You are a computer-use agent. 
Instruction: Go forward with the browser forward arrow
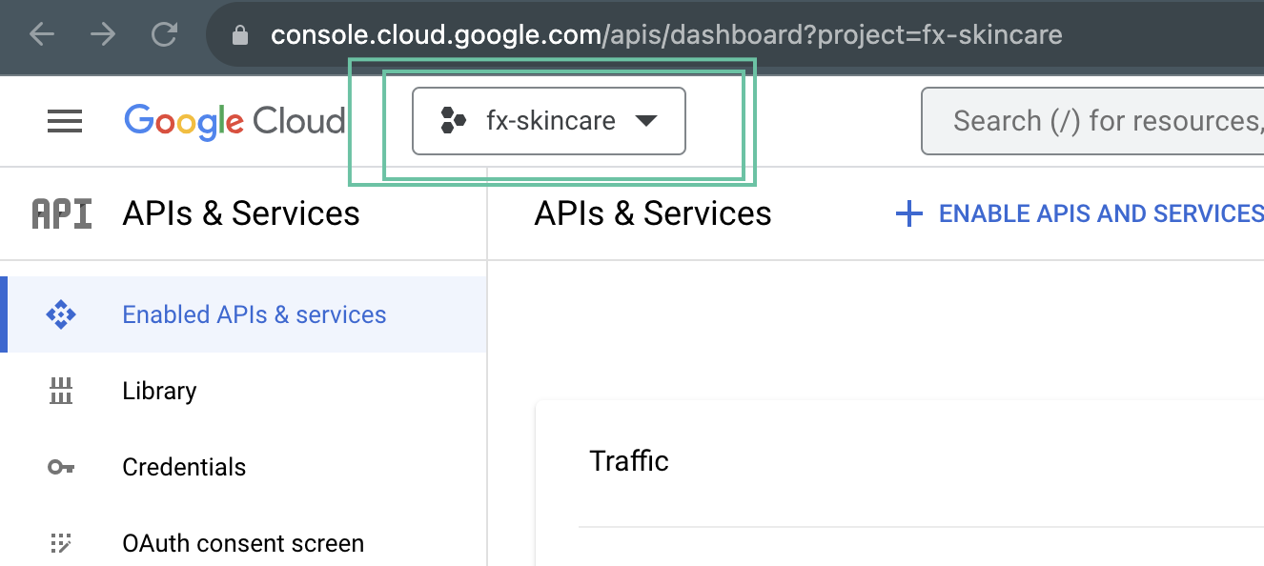(x=103, y=35)
